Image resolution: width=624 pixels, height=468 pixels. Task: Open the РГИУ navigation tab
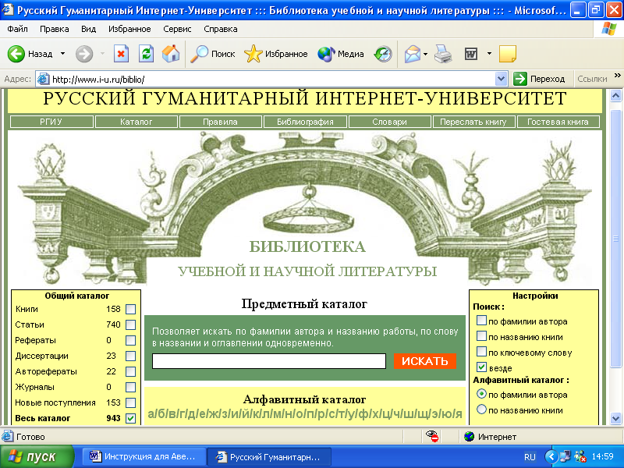[51, 122]
